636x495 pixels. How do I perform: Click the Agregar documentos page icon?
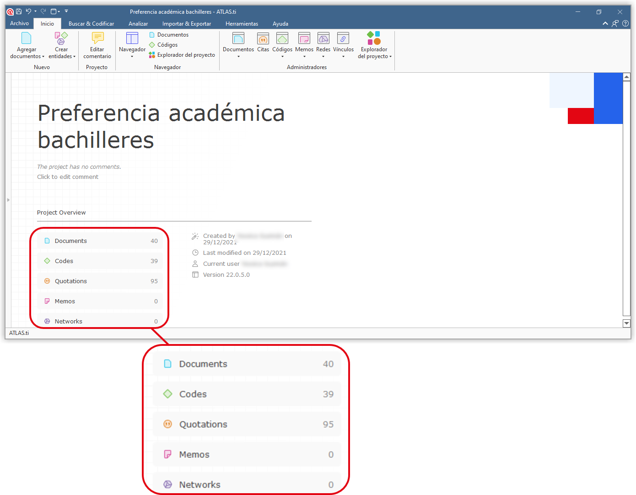coord(27,38)
